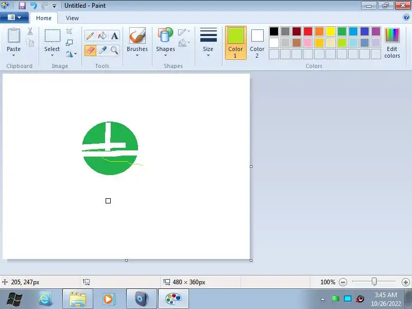Screen dimensions: 412x309
Task: Click the network monitor tray icon
Action: click(348, 299)
